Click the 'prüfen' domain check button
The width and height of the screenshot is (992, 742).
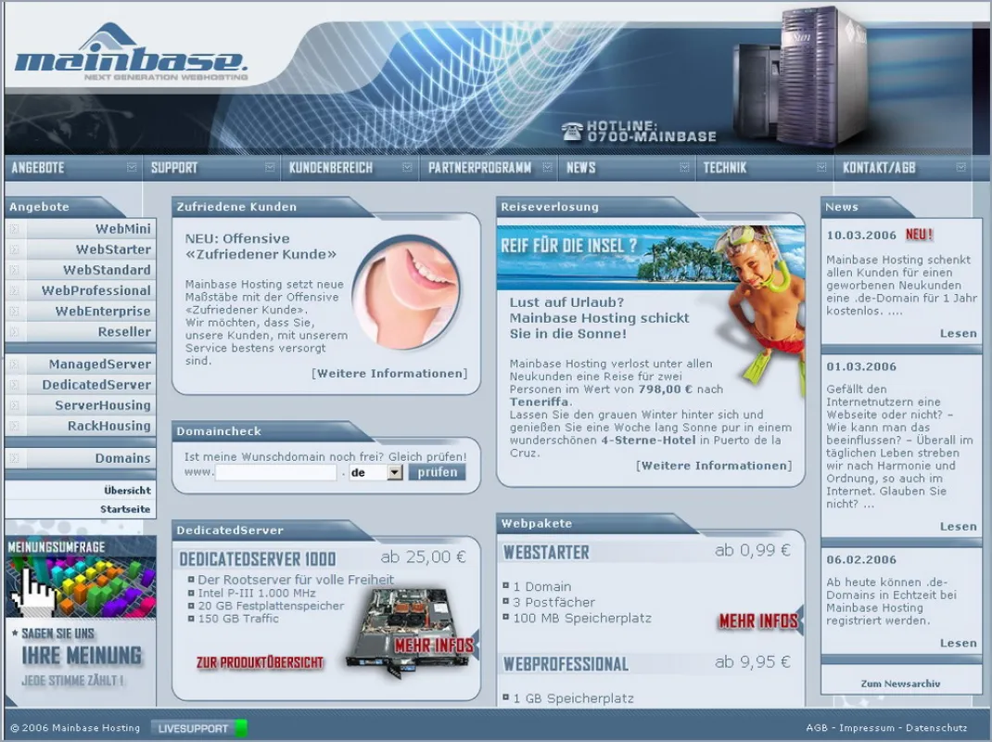(438, 472)
